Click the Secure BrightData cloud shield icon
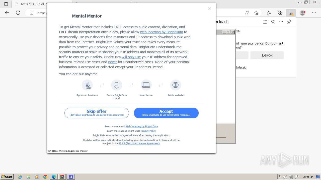Image resolution: width=321 pixels, height=180 pixels. pos(117,85)
